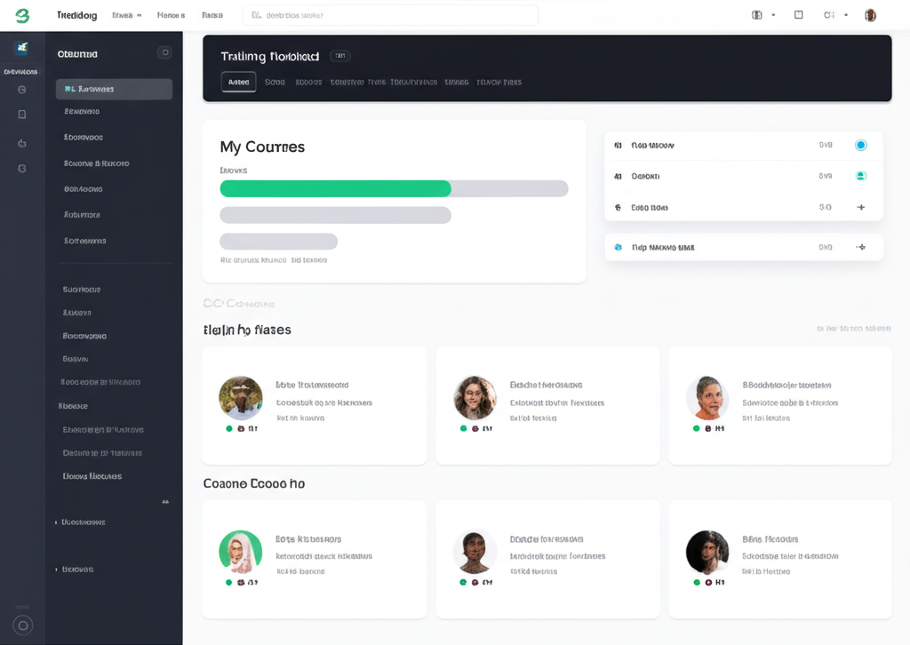Switch to the selected filter pill in the dark banner

238,82
